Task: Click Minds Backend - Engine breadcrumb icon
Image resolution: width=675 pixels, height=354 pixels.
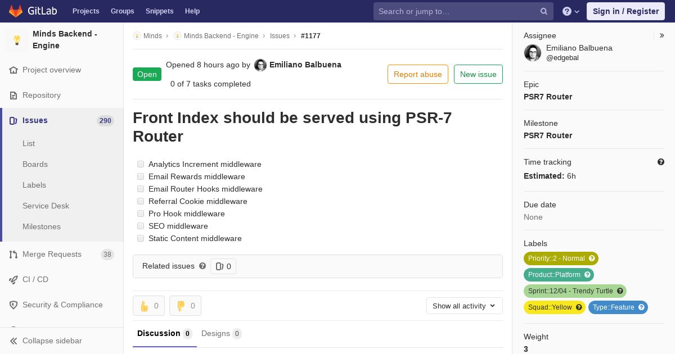Action: pos(177,36)
